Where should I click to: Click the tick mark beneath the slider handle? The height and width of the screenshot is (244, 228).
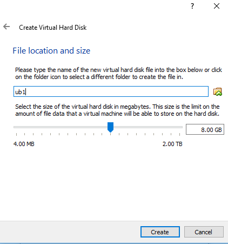[110, 134]
